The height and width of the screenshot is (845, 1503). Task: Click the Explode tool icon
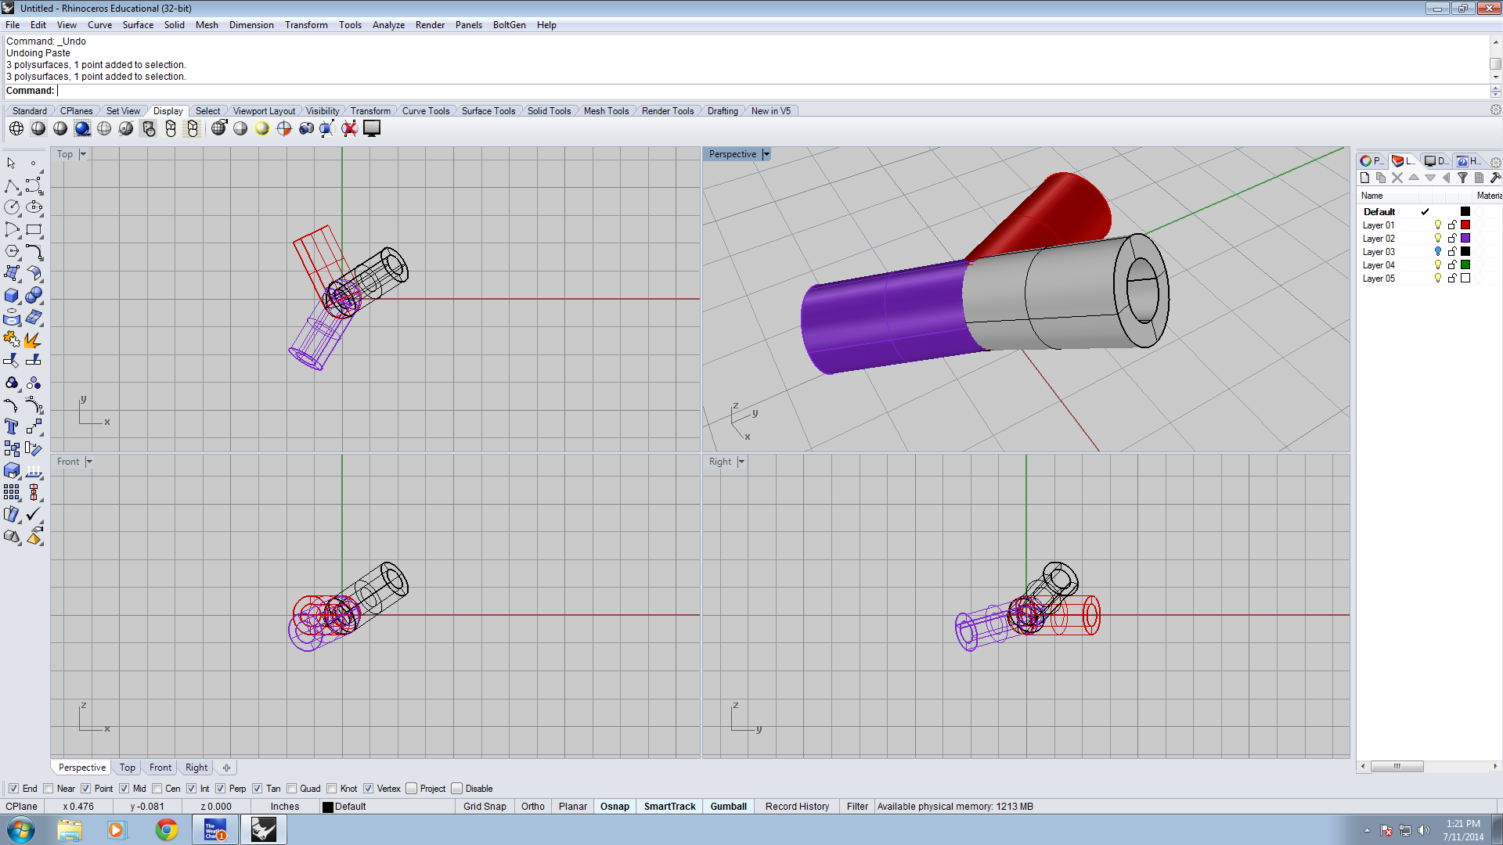pyautogui.click(x=34, y=340)
